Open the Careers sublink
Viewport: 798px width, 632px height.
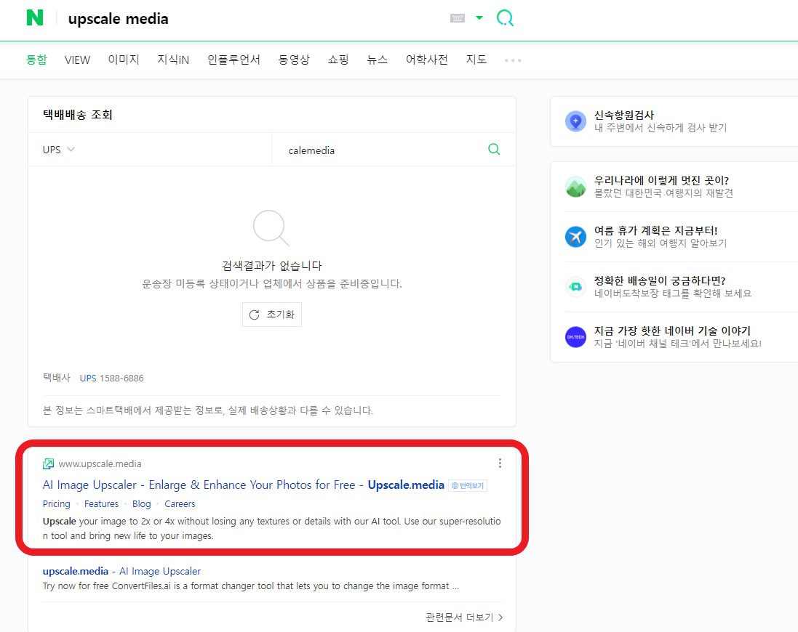pyautogui.click(x=180, y=504)
